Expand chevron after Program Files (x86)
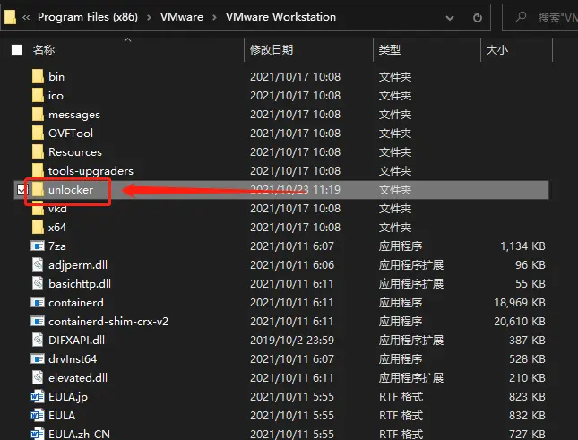 point(149,17)
